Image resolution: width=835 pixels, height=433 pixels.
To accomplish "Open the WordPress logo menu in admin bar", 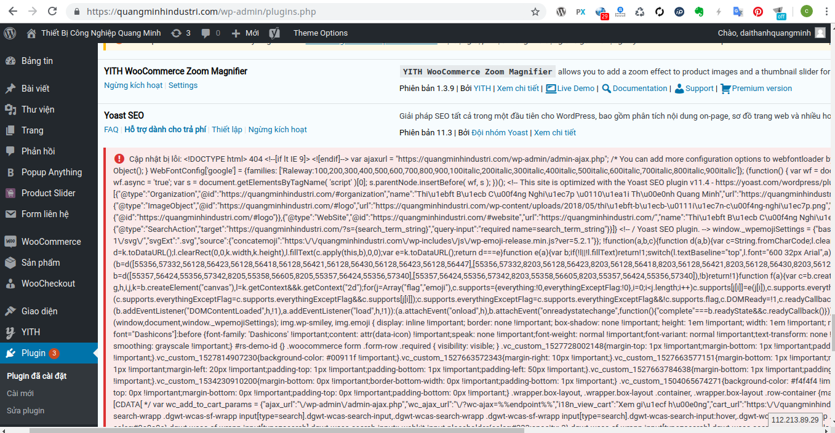I will (10, 33).
